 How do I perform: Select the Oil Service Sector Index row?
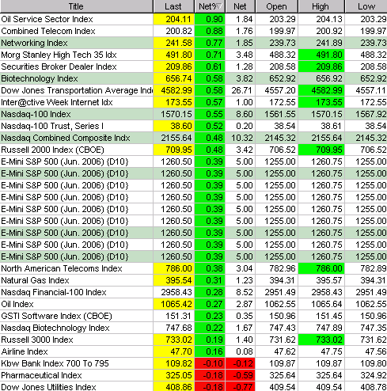pos(193,19)
